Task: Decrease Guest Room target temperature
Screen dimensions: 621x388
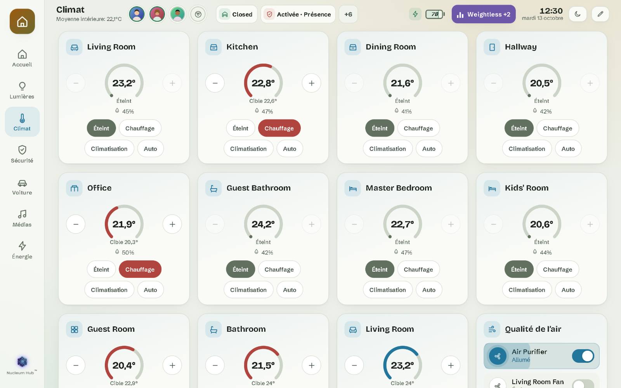Action: click(x=76, y=365)
